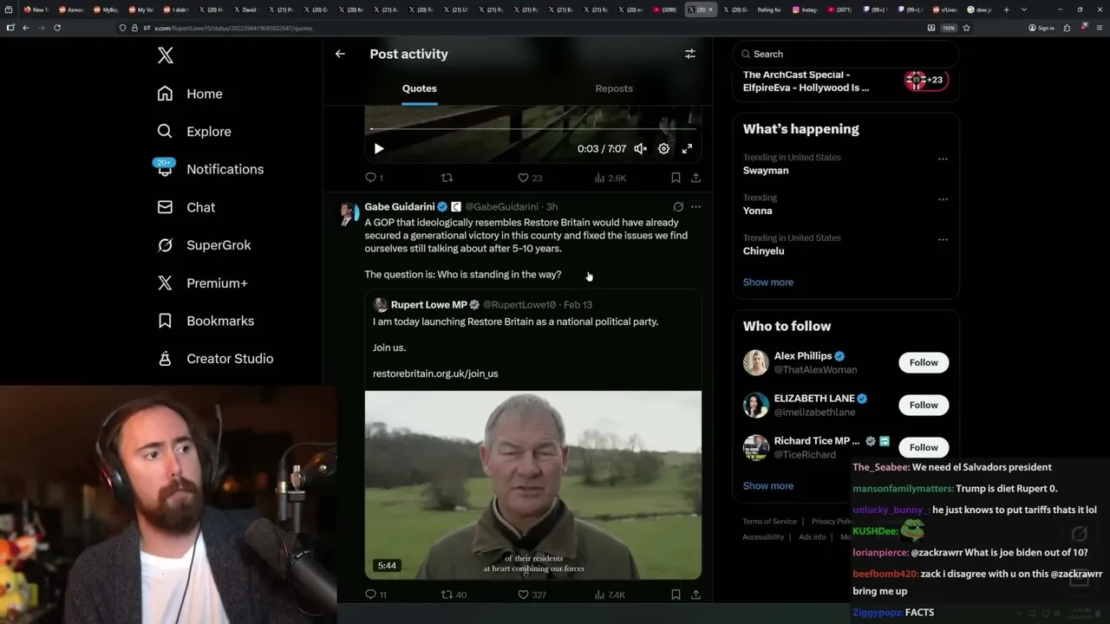Like Gabe Guidarini's post with 327 likes
Image resolution: width=1110 pixels, height=624 pixels.
[532, 595]
